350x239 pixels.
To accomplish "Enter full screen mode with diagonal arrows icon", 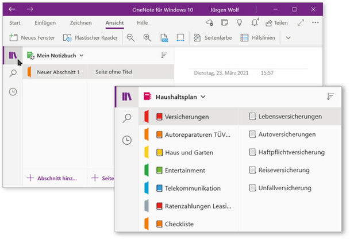I will (x=301, y=22).
